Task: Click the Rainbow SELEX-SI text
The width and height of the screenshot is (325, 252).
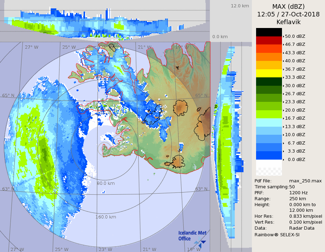Action: click(277, 234)
